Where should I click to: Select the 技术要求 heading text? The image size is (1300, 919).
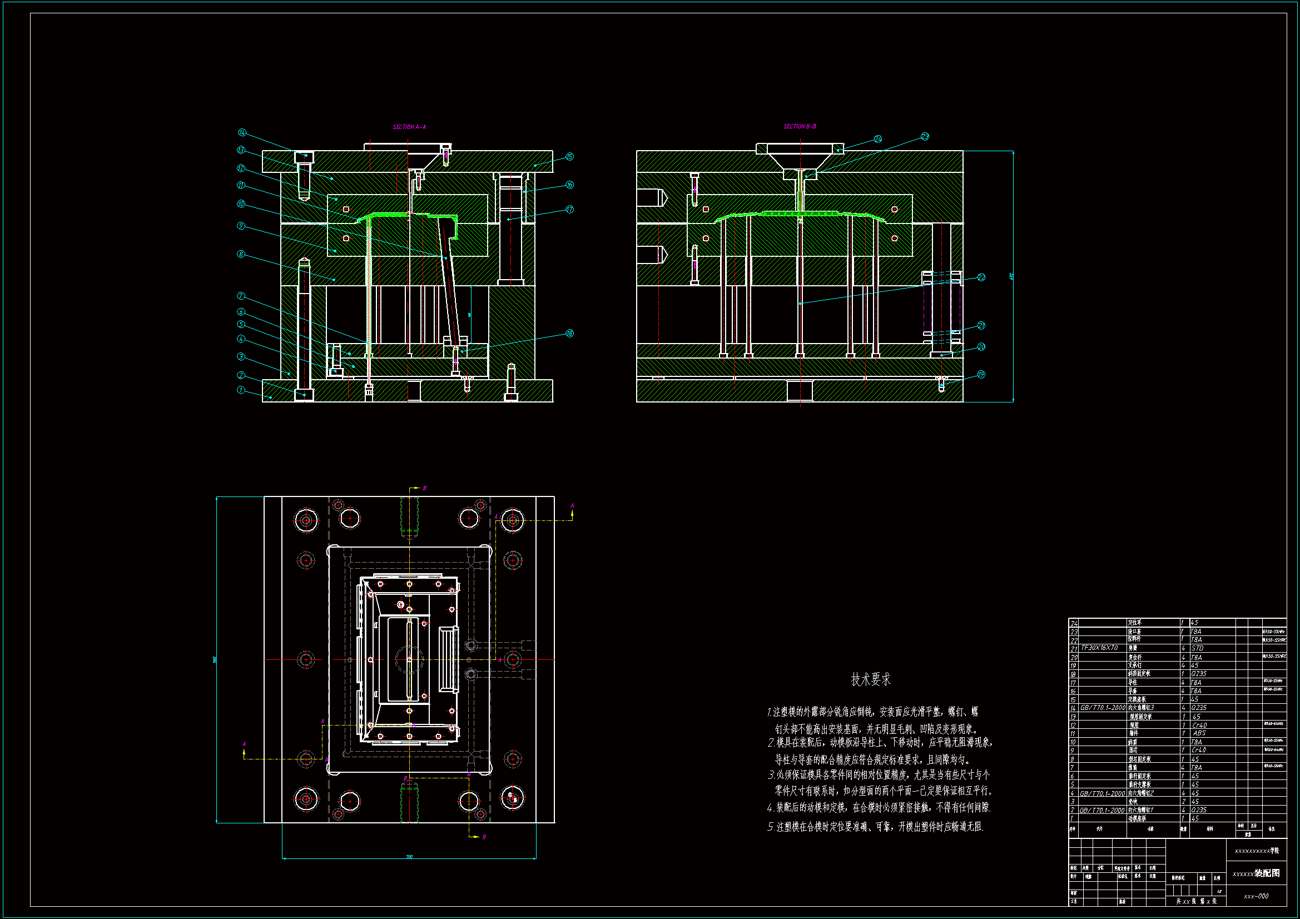[x=870, y=679]
